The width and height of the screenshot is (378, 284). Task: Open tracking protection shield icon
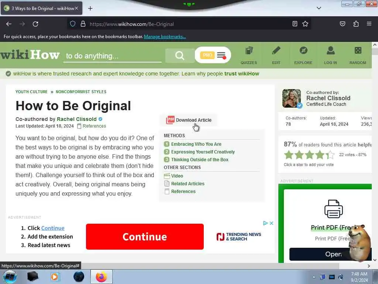[73, 24]
